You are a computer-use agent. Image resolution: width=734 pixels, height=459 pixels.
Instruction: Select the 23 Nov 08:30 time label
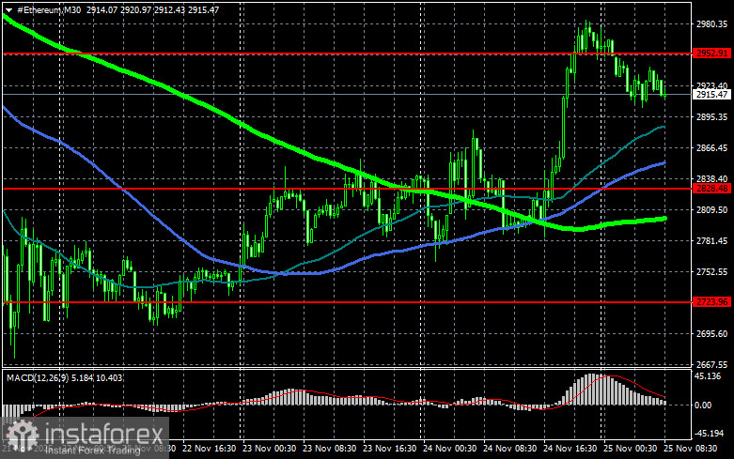[330, 449]
